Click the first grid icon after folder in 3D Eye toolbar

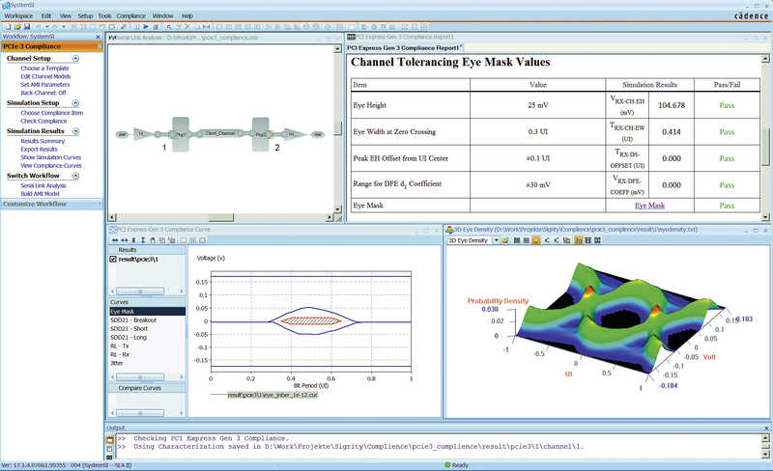click(517, 240)
